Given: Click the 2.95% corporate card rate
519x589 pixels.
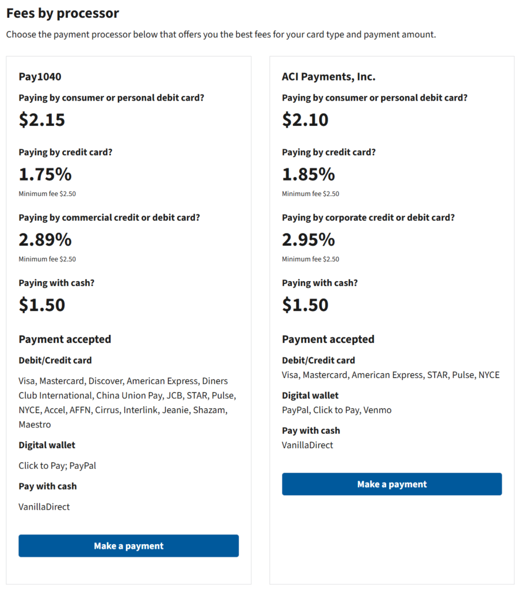Looking at the screenshot, I should tap(308, 239).
